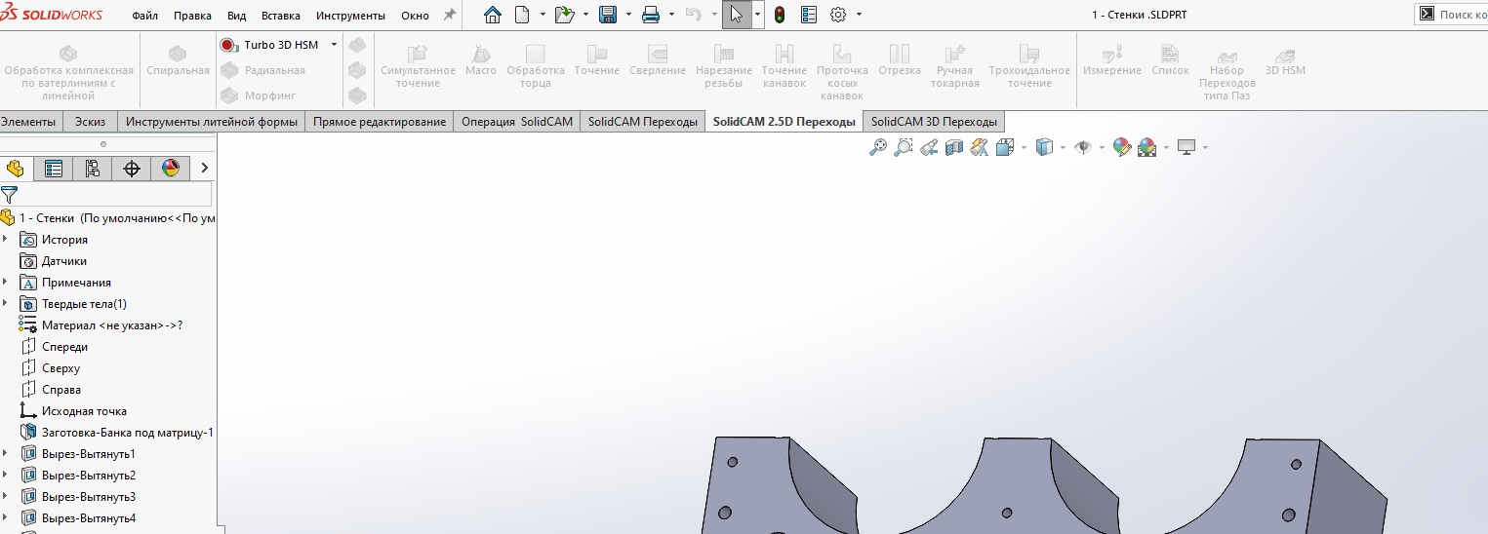Switch to the FeatureManager design tree tab
1488x534 pixels.
15,168
